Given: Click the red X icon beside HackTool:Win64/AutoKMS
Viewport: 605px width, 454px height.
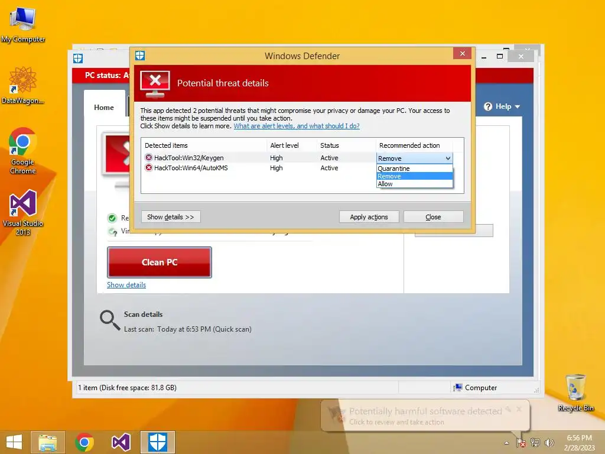Looking at the screenshot, I should (148, 167).
